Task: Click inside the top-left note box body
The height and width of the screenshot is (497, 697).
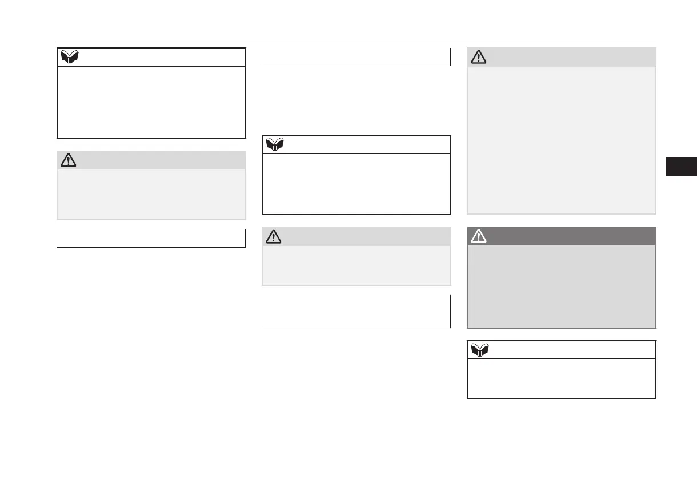Action: 151,102
